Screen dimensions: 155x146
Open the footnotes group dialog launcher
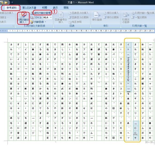(x=13, y=26)
